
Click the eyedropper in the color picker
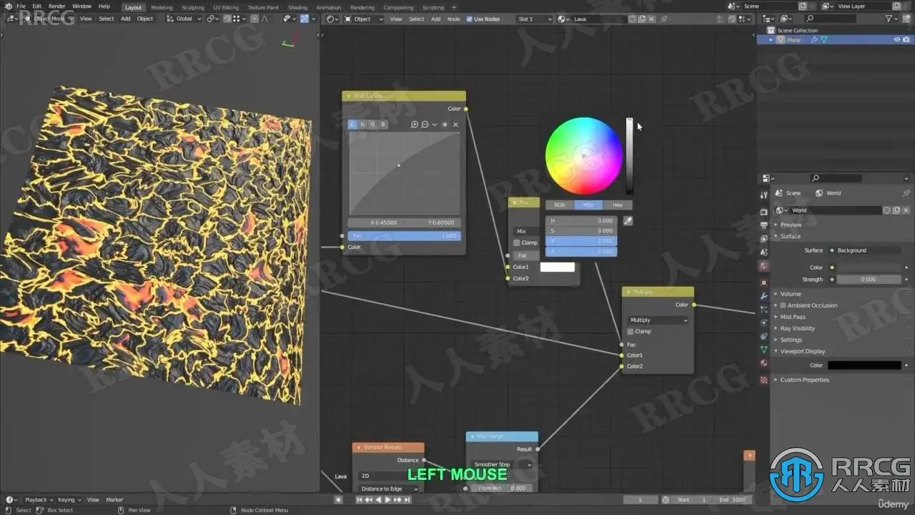click(x=628, y=221)
